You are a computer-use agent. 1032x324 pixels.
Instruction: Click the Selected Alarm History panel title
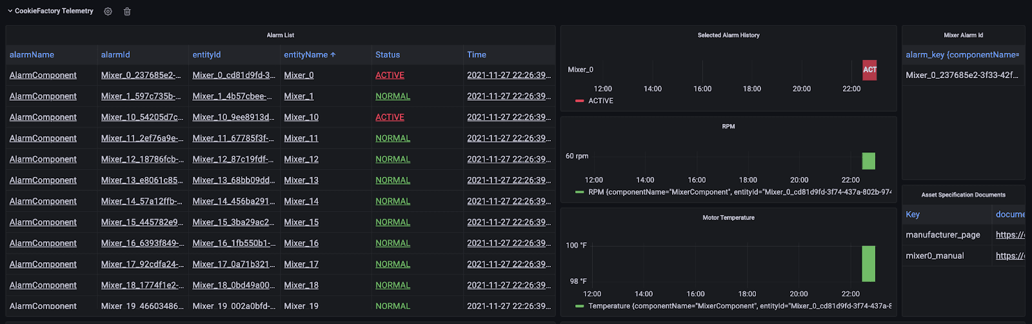[x=728, y=35]
